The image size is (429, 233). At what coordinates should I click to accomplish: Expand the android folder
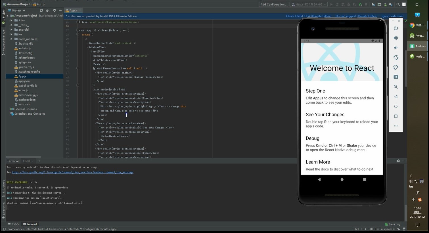tap(12, 30)
